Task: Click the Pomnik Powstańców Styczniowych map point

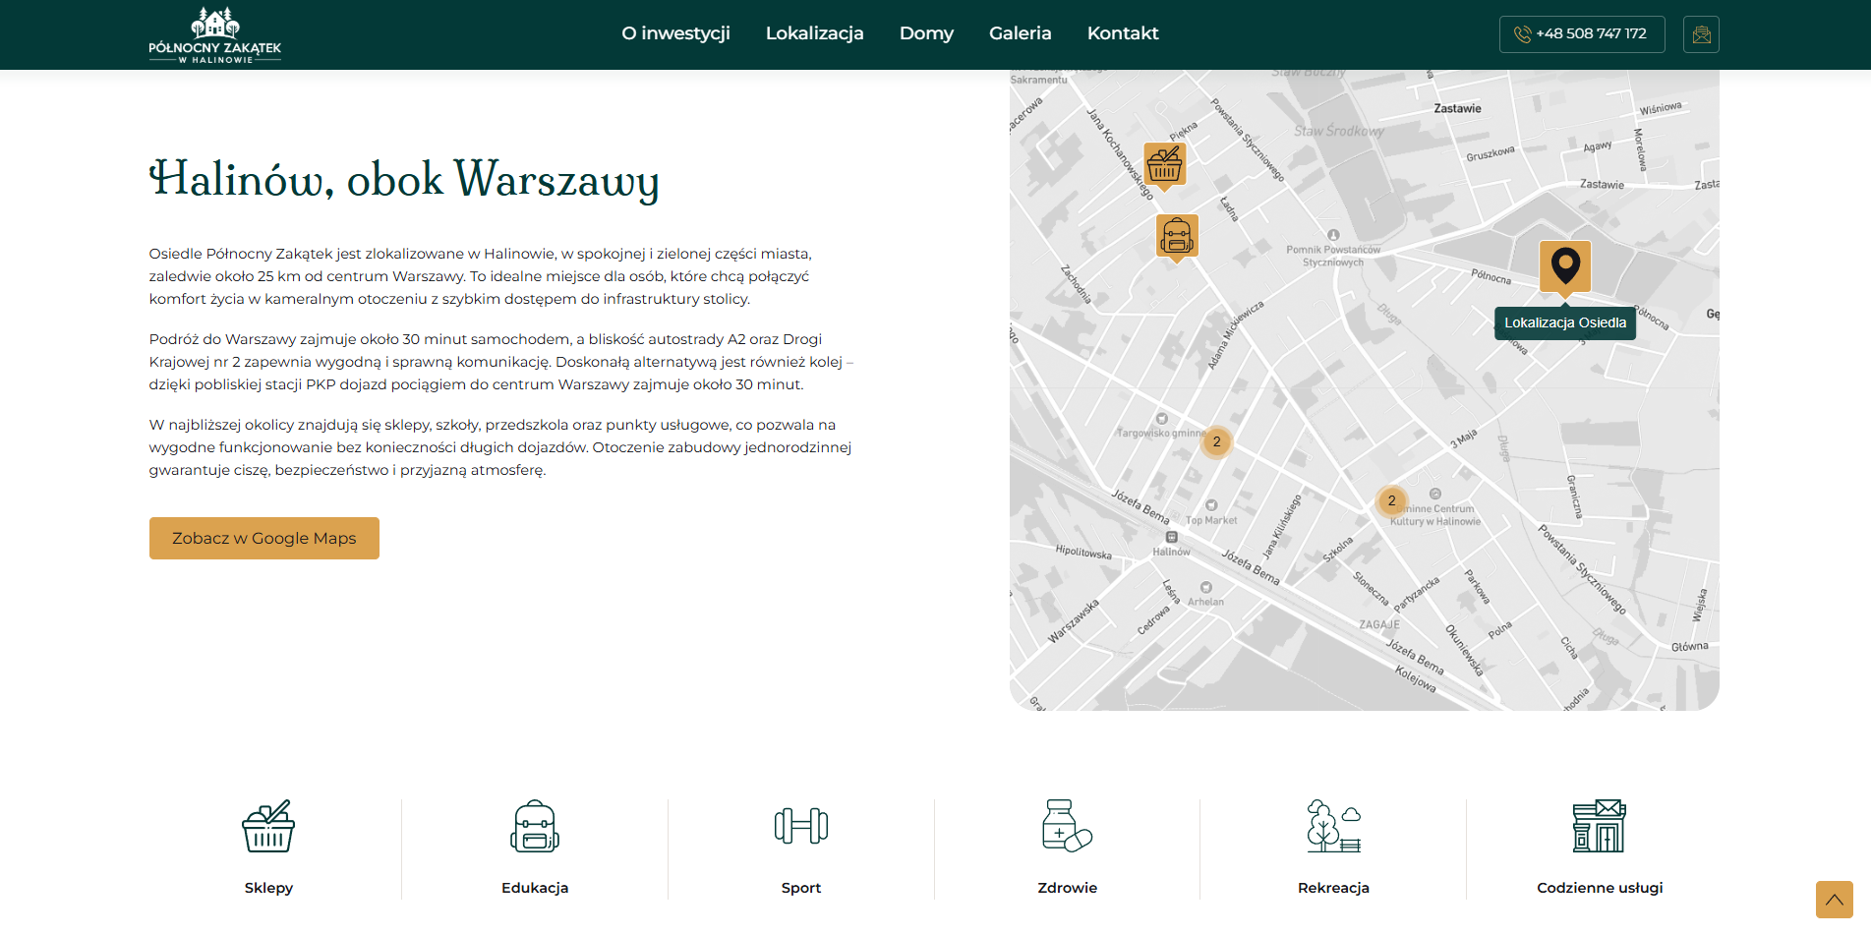Action: 1333,235
